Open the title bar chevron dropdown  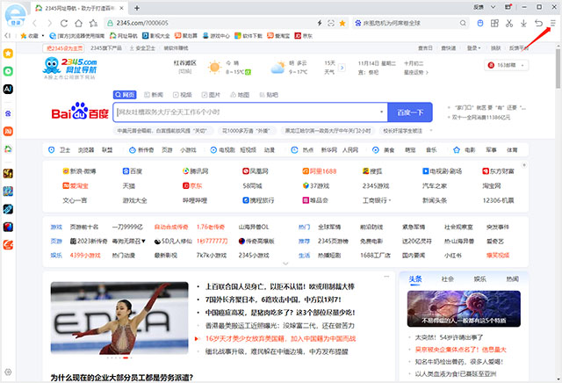pyautogui.click(x=494, y=7)
